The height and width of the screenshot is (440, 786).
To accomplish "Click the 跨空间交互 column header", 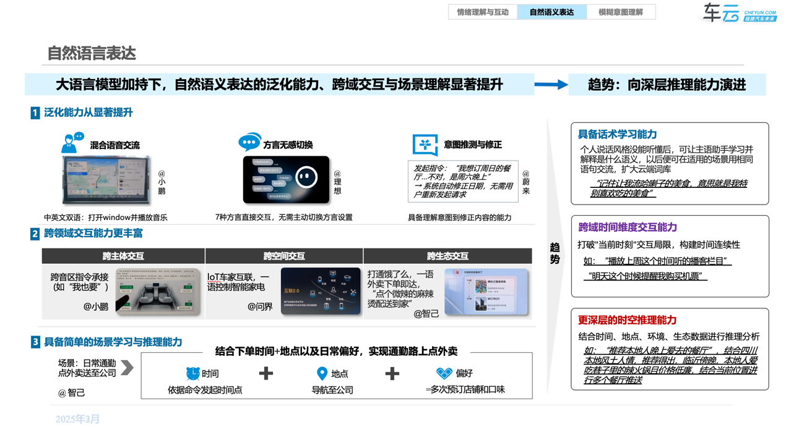I will click(284, 256).
